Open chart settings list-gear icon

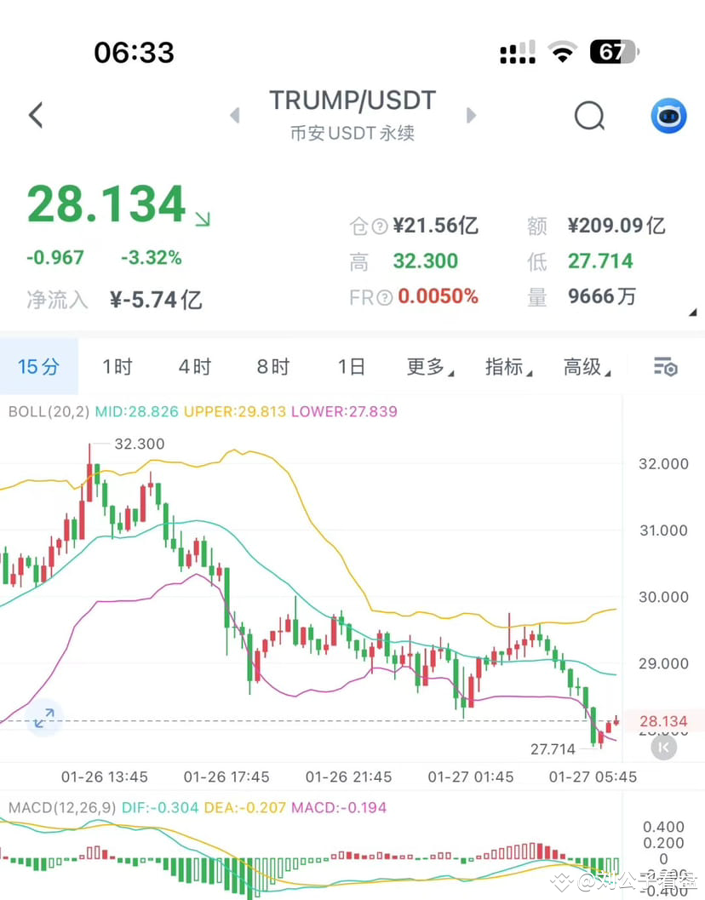[x=665, y=366]
